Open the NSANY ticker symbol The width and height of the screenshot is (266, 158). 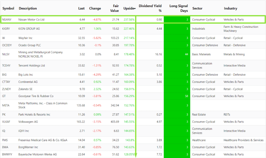(x=6, y=20)
